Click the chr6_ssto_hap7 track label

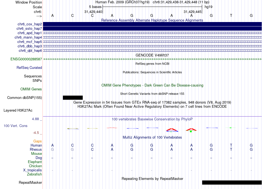(29, 29)
